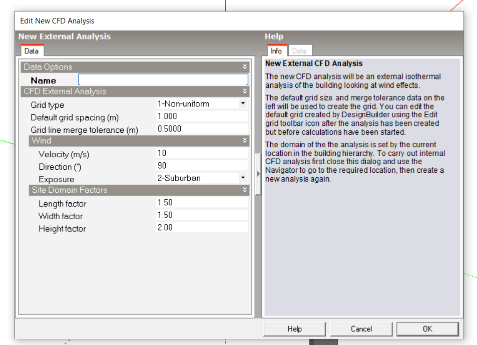Click the 'New External CFD Analysis' help heading

314,63
